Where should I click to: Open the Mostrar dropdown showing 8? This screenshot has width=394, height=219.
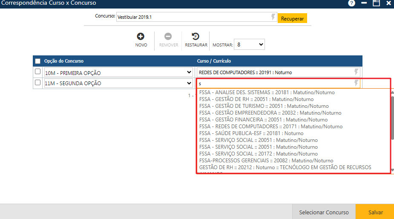(249, 44)
